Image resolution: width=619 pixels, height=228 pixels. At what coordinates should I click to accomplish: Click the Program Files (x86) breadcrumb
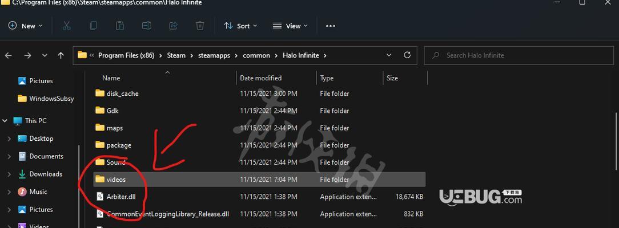(x=127, y=55)
